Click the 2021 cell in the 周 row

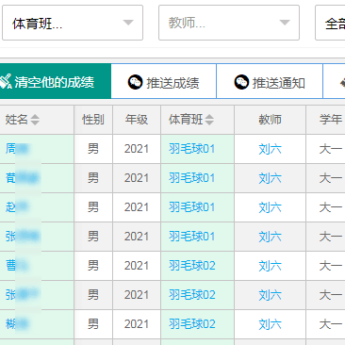click(x=137, y=149)
